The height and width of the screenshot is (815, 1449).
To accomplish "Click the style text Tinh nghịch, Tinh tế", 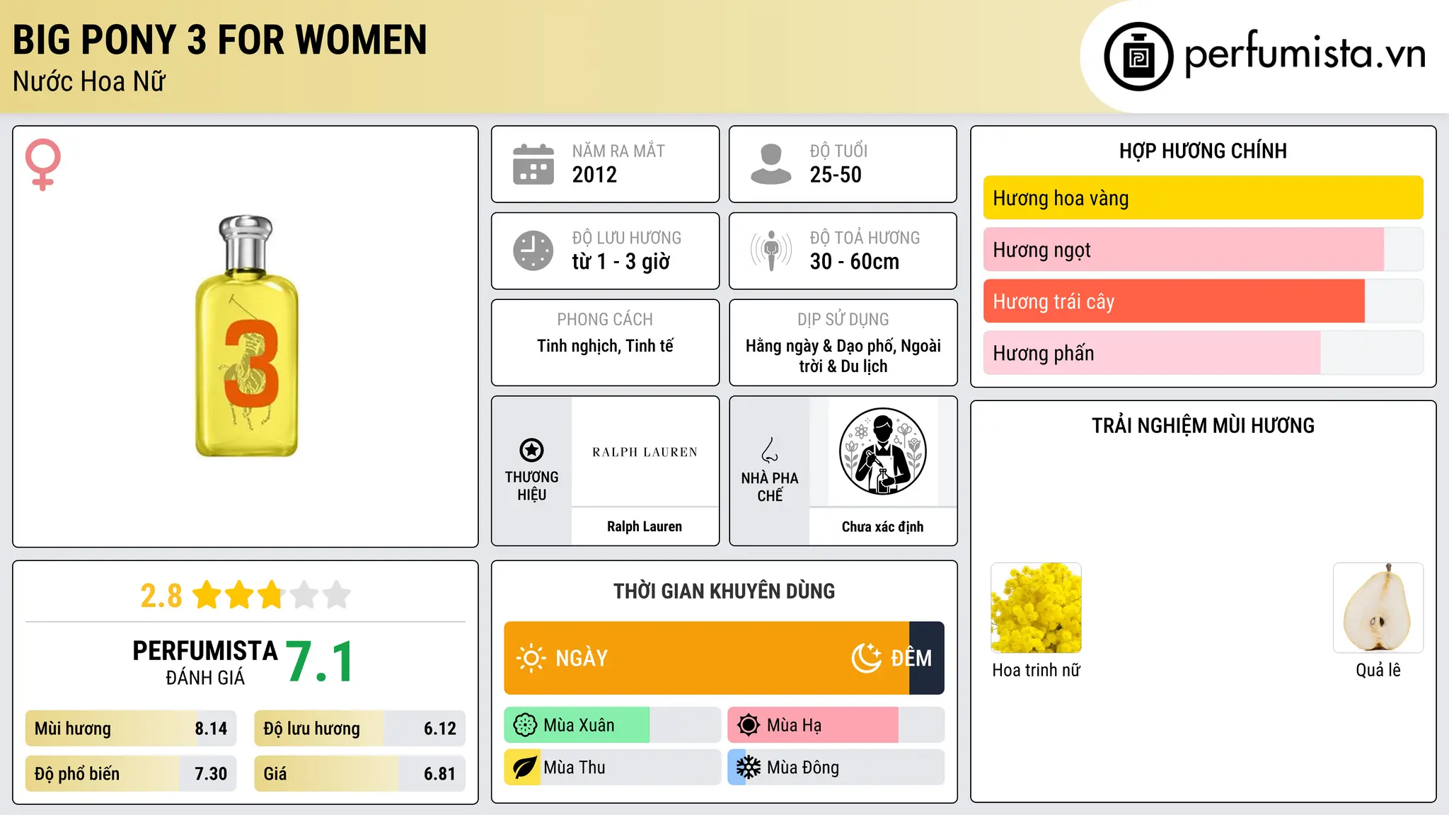I will (x=605, y=346).
